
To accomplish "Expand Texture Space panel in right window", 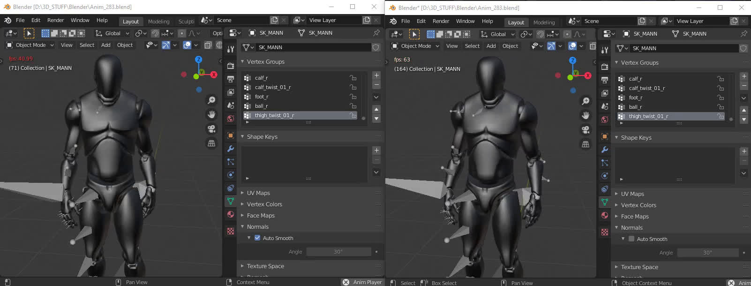I will coord(639,267).
